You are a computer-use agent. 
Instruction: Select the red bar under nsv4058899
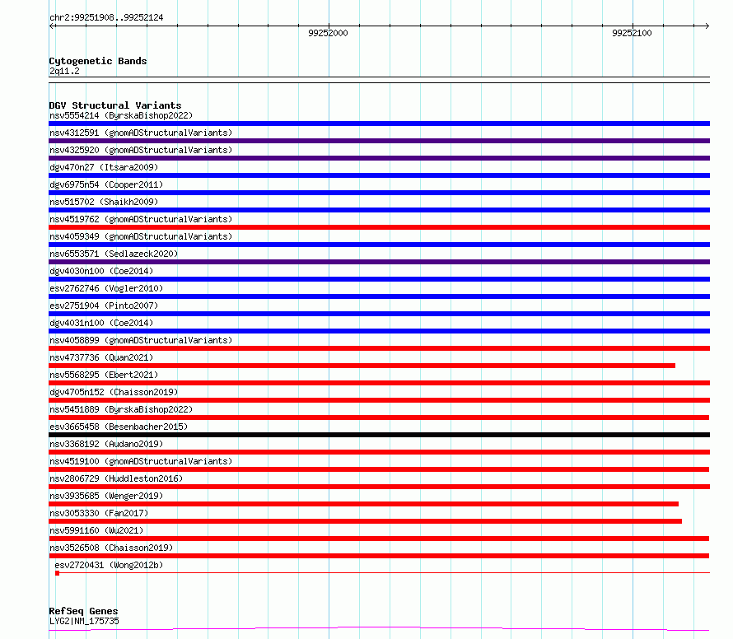(x=379, y=348)
